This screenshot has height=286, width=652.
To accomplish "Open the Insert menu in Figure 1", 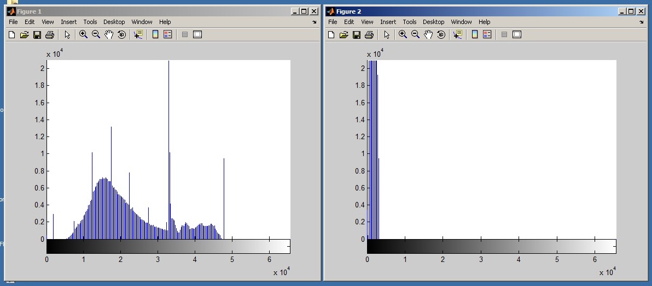I will coord(69,22).
